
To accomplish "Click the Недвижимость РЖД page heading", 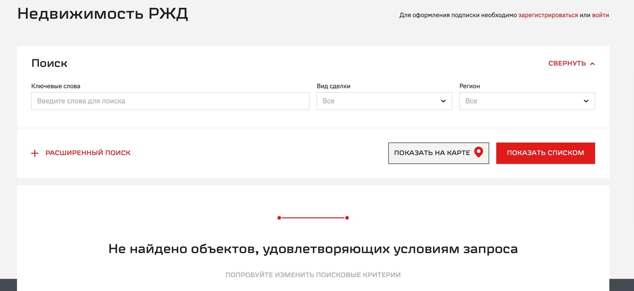I will 103,14.
